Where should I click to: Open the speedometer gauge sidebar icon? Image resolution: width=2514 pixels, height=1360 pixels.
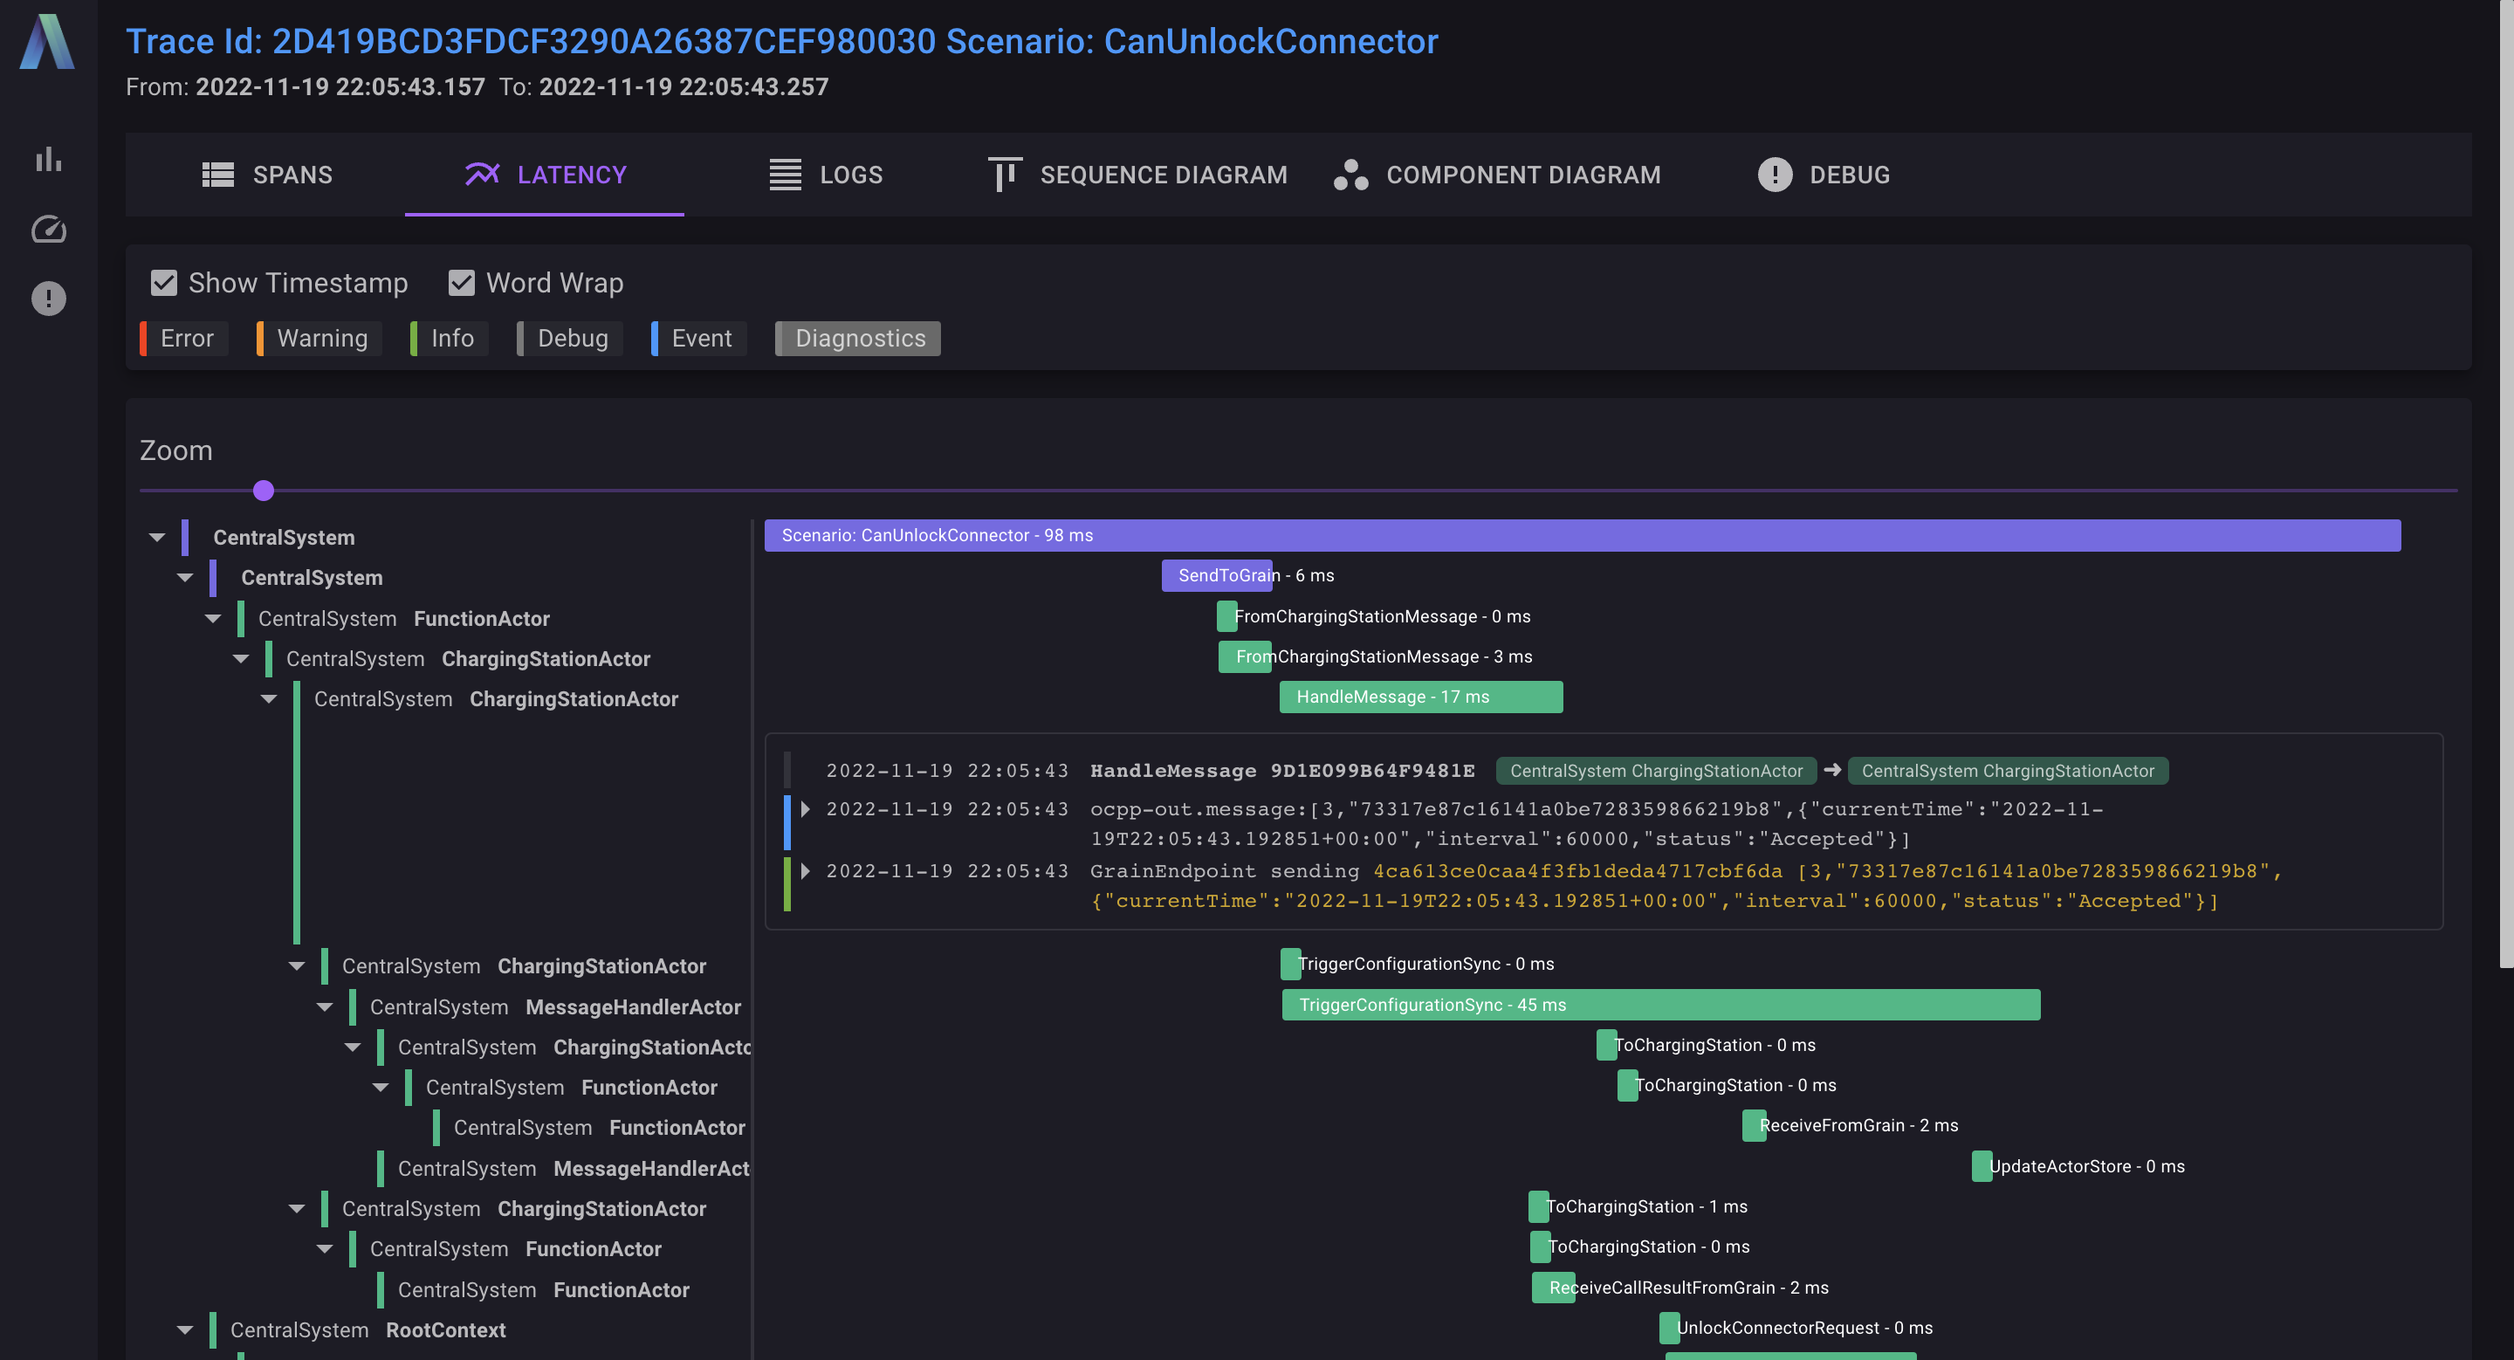coord(48,230)
